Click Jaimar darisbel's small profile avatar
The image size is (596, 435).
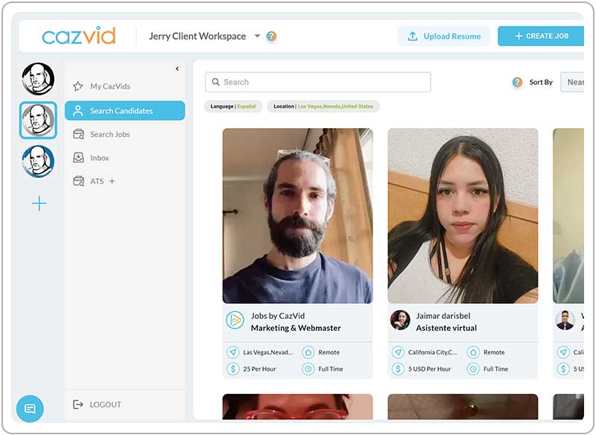(x=400, y=320)
